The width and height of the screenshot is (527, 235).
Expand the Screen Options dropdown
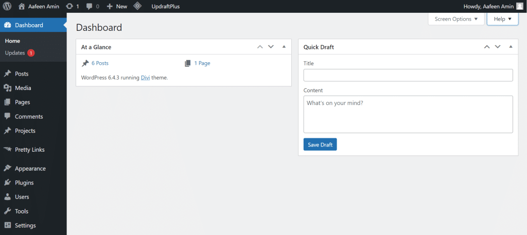click(x=456, y=19)
